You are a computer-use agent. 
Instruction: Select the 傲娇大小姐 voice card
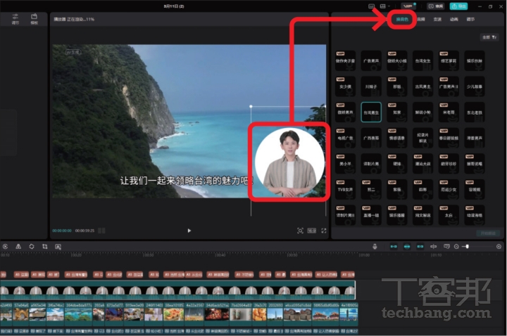click(397, 60)
